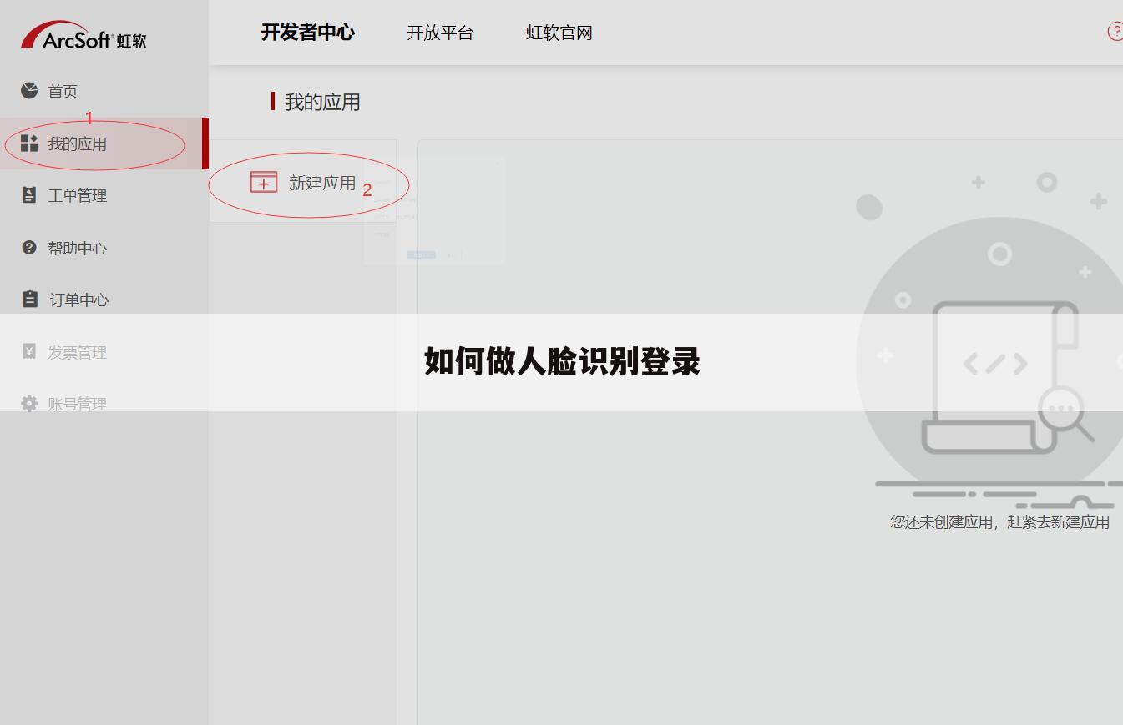Click the ArcSoft logo

pyautogui.click(x=83, y=36)
